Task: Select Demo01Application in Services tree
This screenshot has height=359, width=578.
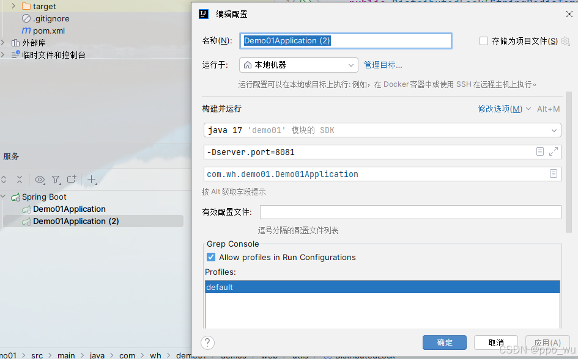Action: click(69, 209)
